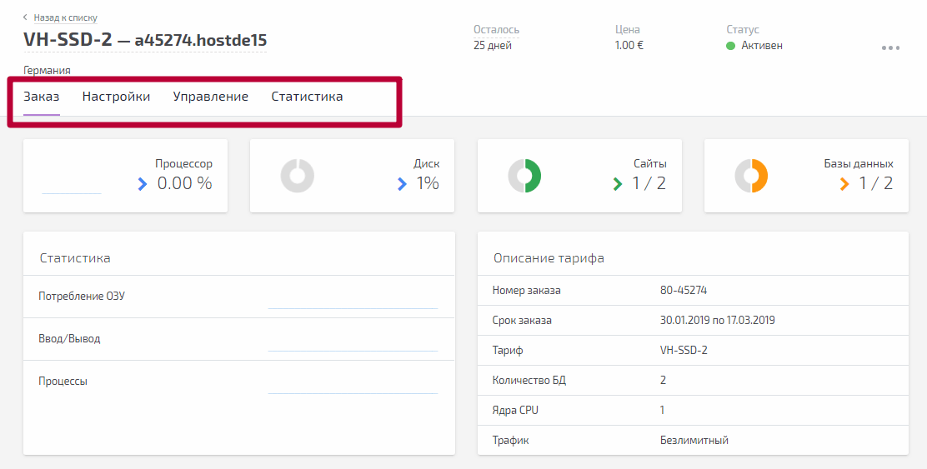Click the 'Активен' status text

pyautogui.click(x=762, y=46)
